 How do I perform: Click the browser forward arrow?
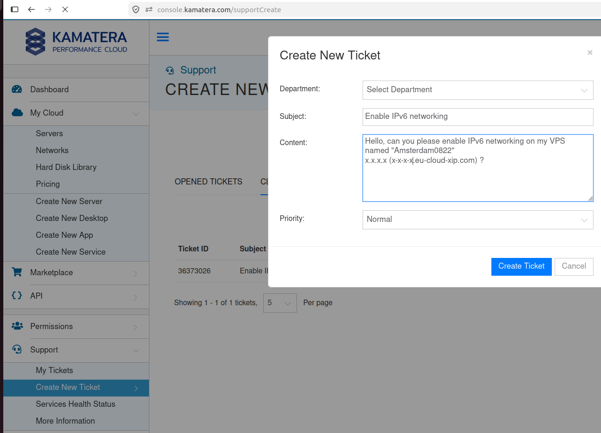click(48, 9)
